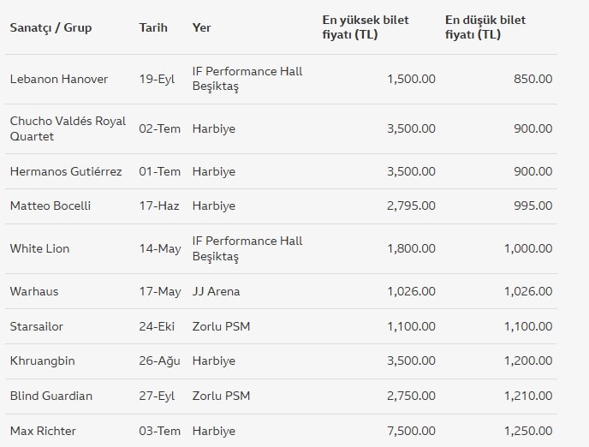Screen dimensions: 589x447
Task: Select the Matteo Bocelli artist cell
Action: point(50,206)
